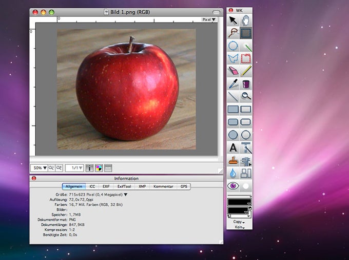The height and width of the screenshot is (260, 349).
Task: Select the rectangular marquee selection tool
Action: point(246,33)
